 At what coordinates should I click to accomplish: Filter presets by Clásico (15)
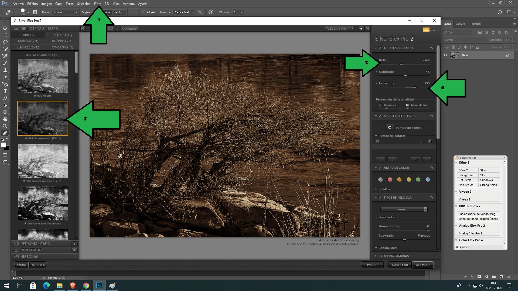point(62,35)
